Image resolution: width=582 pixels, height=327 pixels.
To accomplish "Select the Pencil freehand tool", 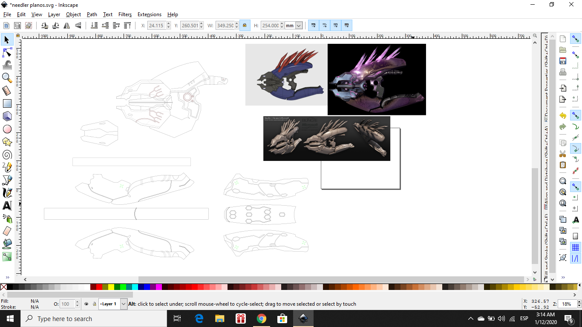I will (7, 167).
